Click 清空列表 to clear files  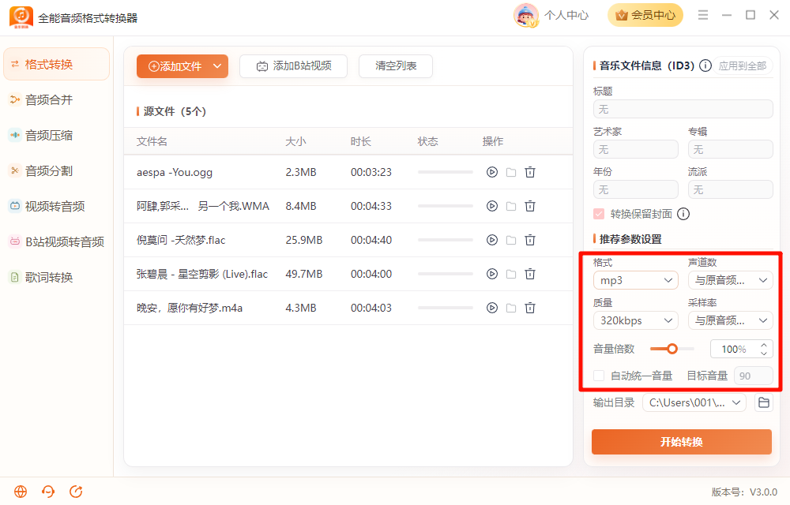click(396, 66)
